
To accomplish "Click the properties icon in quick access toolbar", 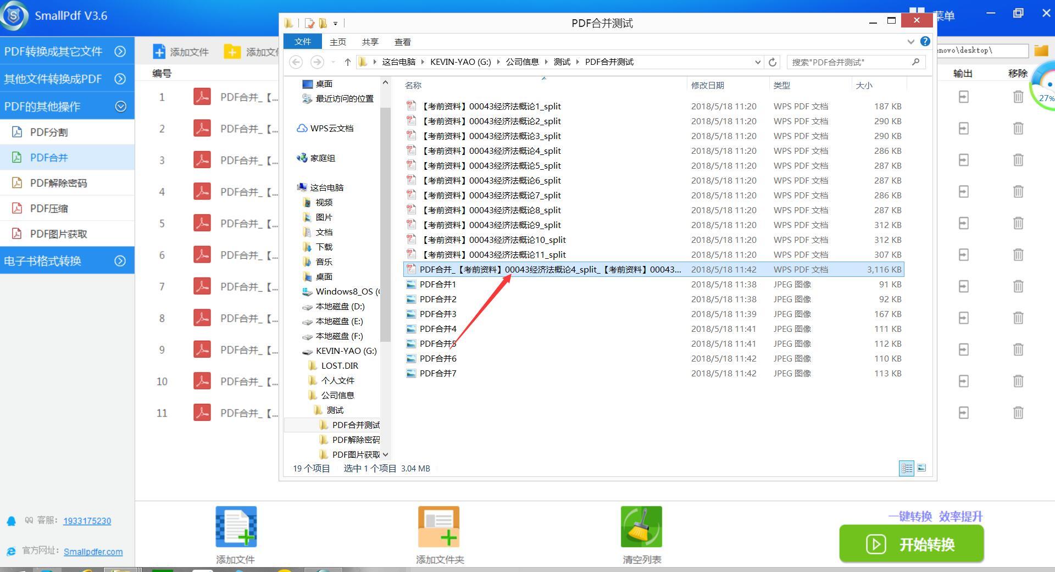I will (x=310, y=23).
